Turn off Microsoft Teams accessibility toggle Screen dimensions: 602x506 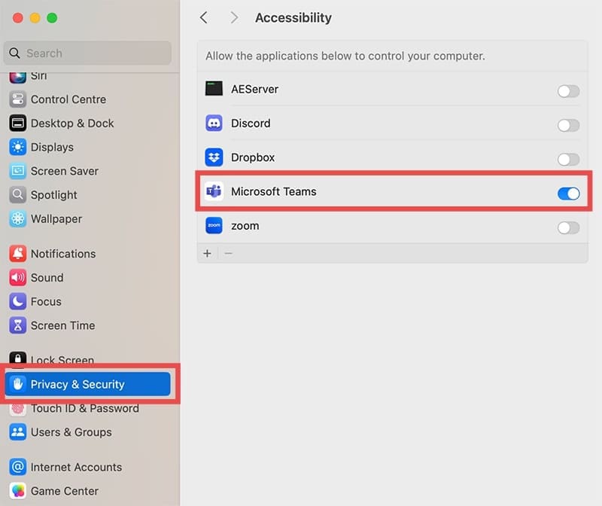click(568, 194)
